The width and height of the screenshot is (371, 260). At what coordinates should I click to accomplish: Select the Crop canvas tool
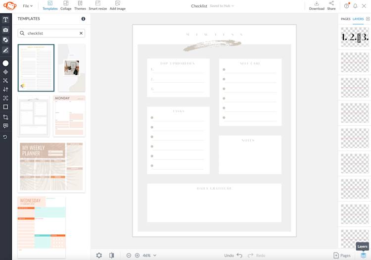pyautogui.click(x=5, y=117)
